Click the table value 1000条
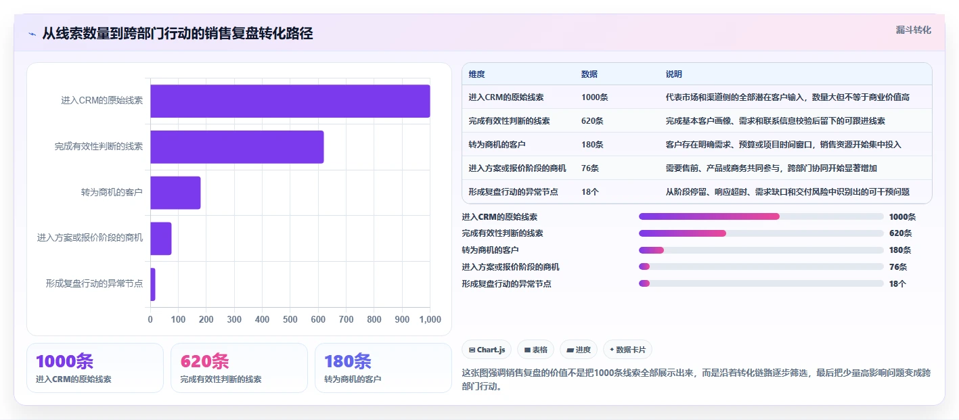 tap(594, 97)
